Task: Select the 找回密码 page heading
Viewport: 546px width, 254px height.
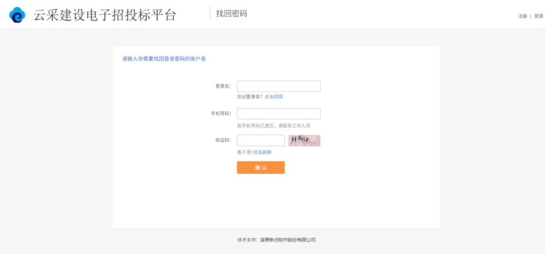Action: coord(232,14)
